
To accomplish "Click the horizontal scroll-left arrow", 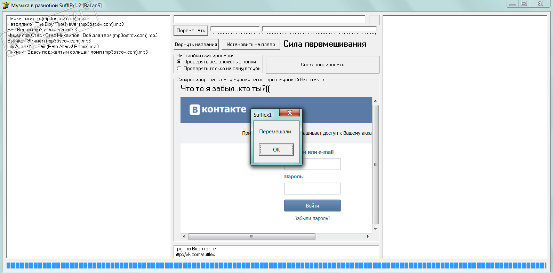I will coord(184,236).
